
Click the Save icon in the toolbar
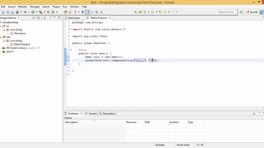click(3, 12)
